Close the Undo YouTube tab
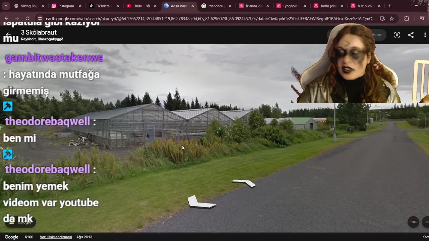The height and width of the screenshot is (241, 429). 155,6
